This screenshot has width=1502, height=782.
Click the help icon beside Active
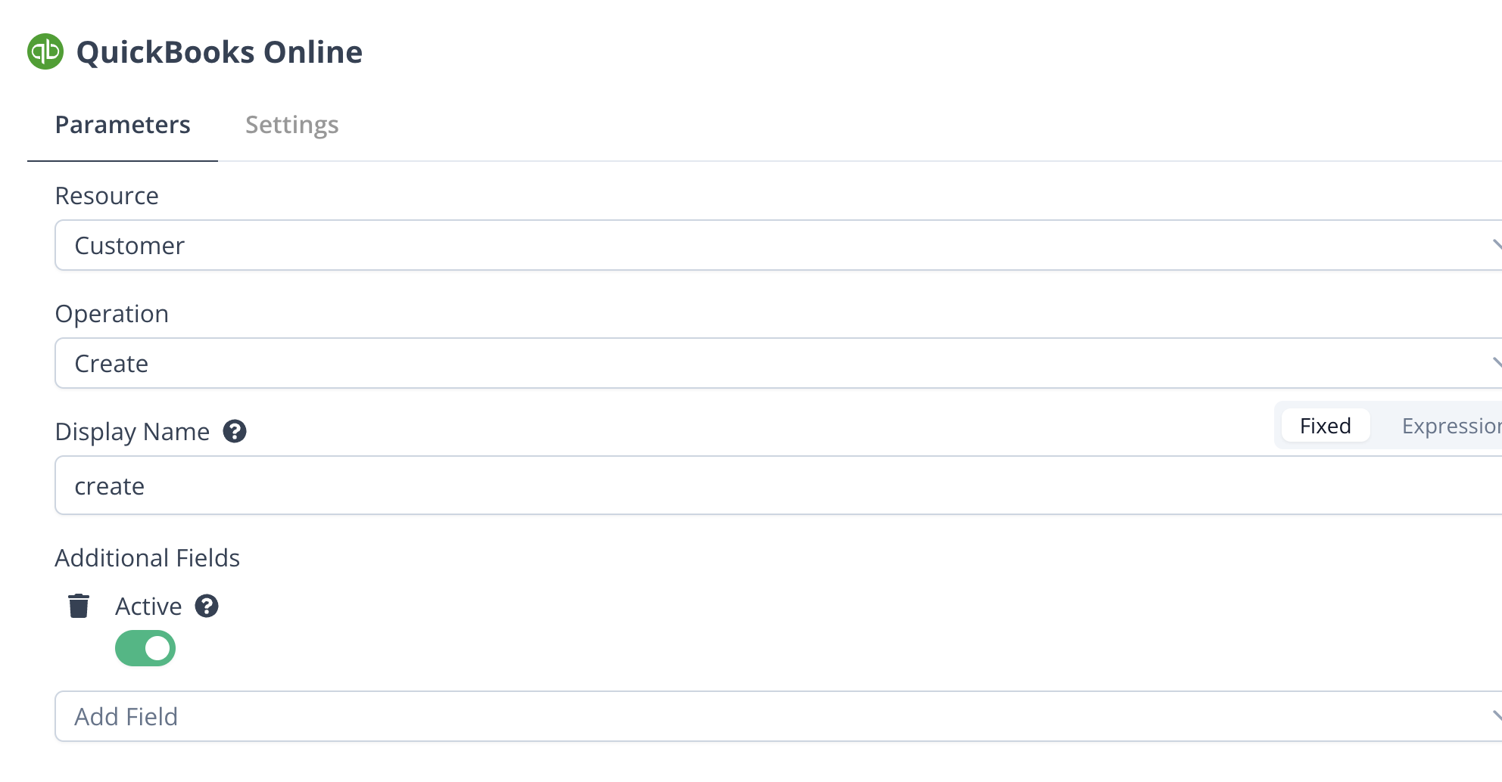point(207,606)
